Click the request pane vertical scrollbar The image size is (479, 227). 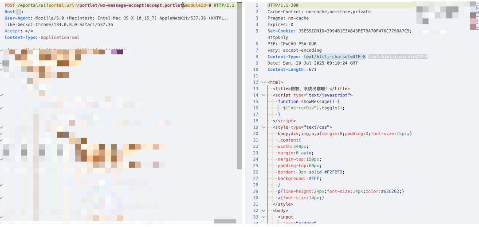point(239,85)
